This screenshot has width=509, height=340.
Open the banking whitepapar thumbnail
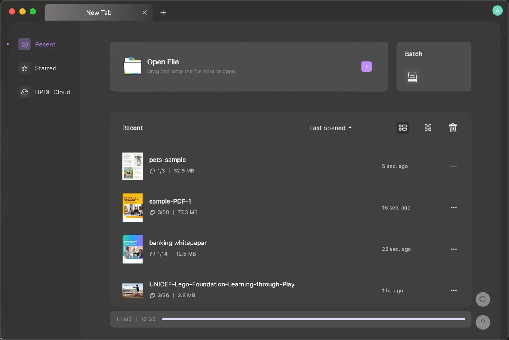point(133,249)
